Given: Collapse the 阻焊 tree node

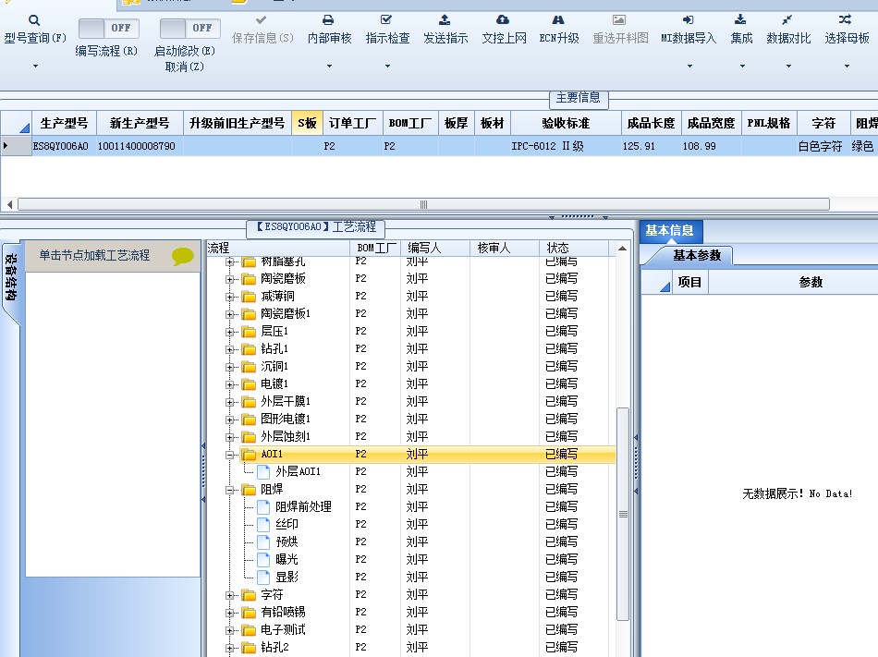Looking at the screenshot, I should (x=229, y=491).
